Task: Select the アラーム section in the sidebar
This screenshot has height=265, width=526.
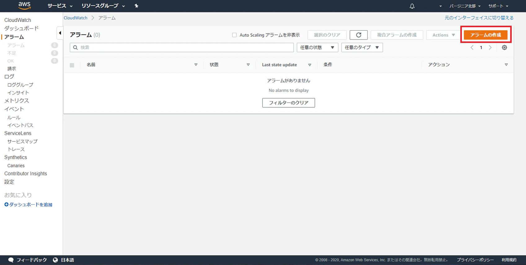Action: [14, 37]
